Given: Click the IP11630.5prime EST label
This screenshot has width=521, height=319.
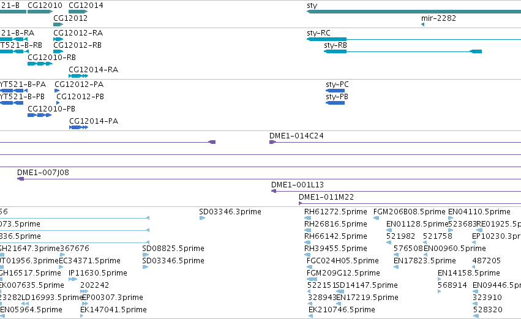Looking at the screenshot, I should (x=98, y=273).
